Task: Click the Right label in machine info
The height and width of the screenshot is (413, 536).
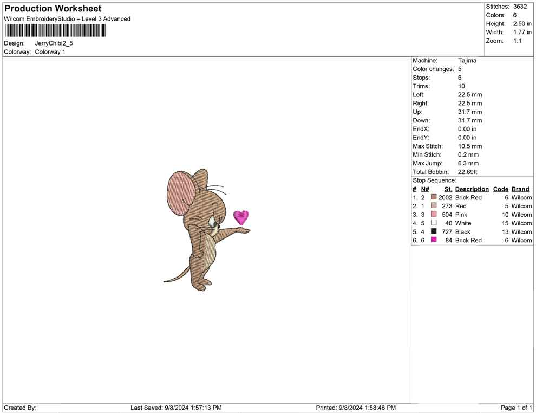Action: [421, 103]
